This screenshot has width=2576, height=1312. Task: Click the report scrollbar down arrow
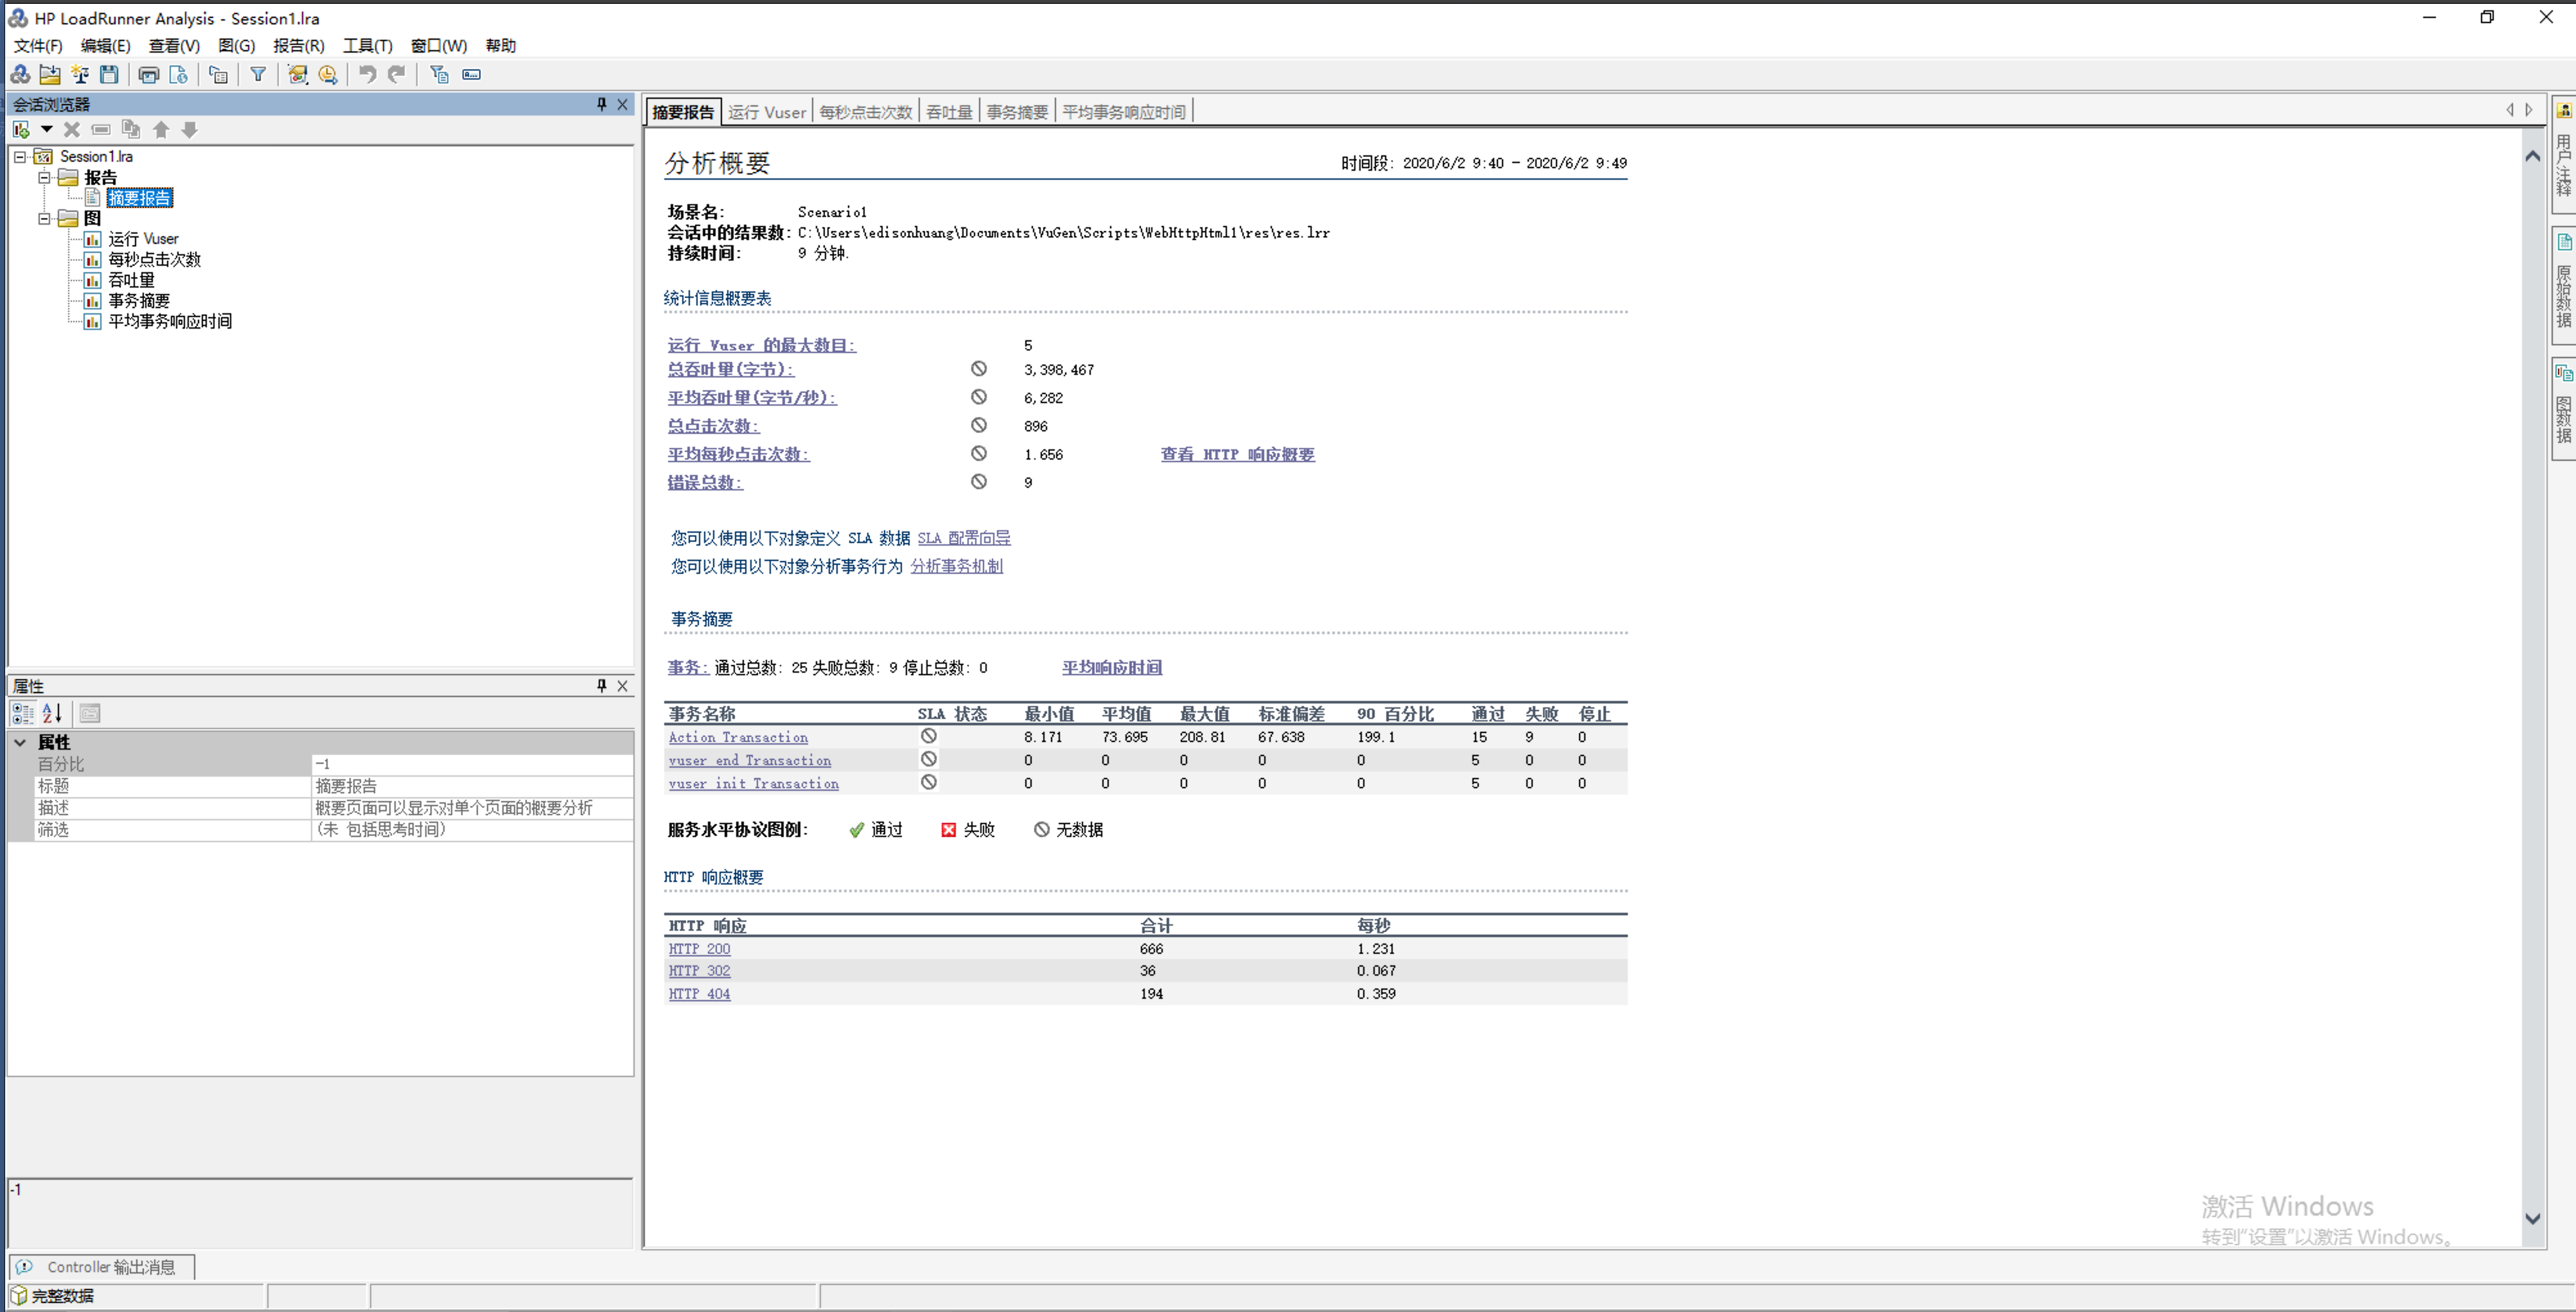(2532, 1219)
